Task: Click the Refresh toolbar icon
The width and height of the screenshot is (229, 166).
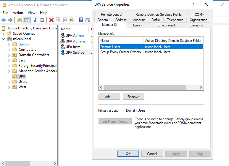Action: (x=65, y=20)
